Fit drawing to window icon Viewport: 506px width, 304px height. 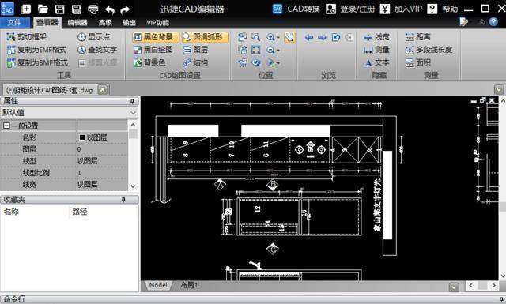tap(256, 50)
